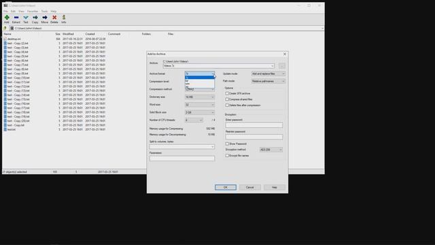Open the Archive format dropdown
Image resolution: width=435 pixels, height=245 pixels.
pos(200,73)
